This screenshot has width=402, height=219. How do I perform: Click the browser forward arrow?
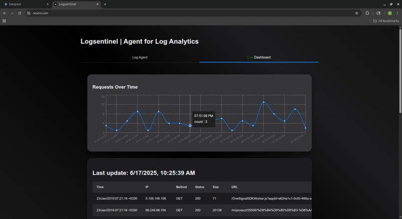pyautogui.click(x=12, y=13)
